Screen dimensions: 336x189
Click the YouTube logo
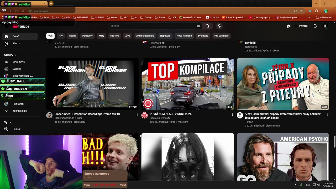(x=21, y=26)
